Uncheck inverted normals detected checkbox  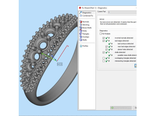pos(104,38)
